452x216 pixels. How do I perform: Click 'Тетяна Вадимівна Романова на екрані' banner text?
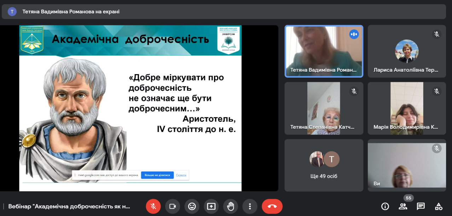71,12
